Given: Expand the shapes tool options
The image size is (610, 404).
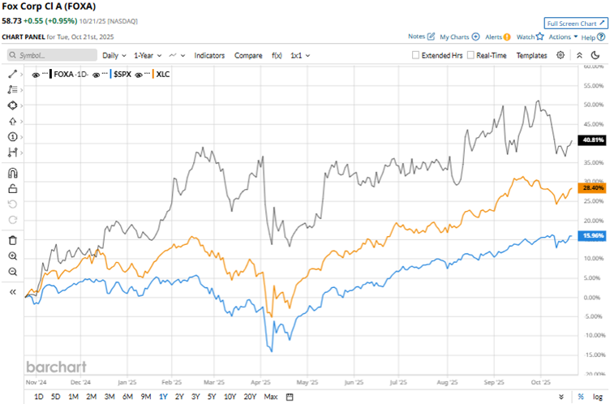Looking at the screenshot, I should [21, 105].
